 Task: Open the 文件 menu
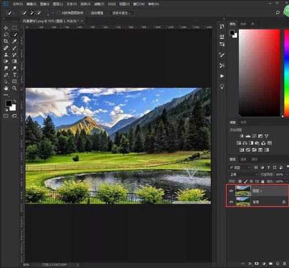(x=18, y=4)
